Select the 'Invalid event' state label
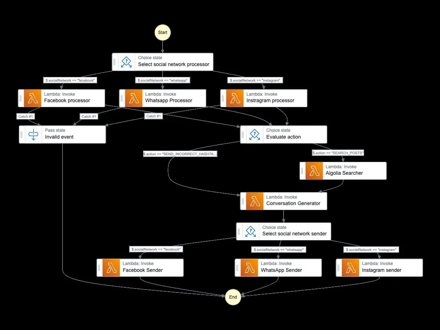 pos(59,137)
